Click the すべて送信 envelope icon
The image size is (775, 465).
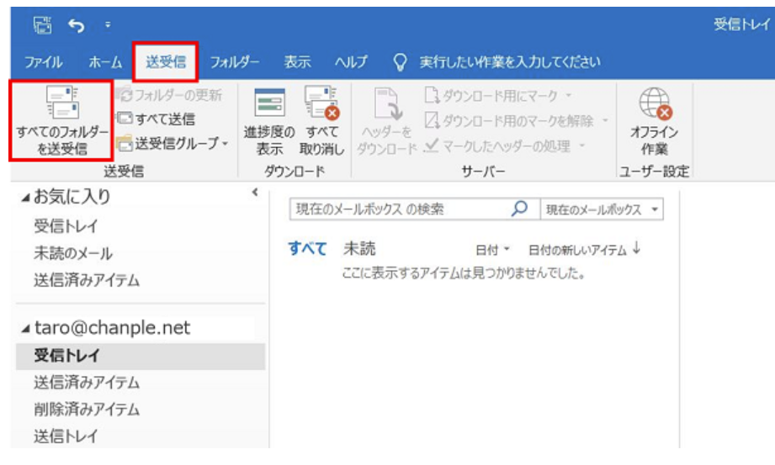click(x=125, y=119)
